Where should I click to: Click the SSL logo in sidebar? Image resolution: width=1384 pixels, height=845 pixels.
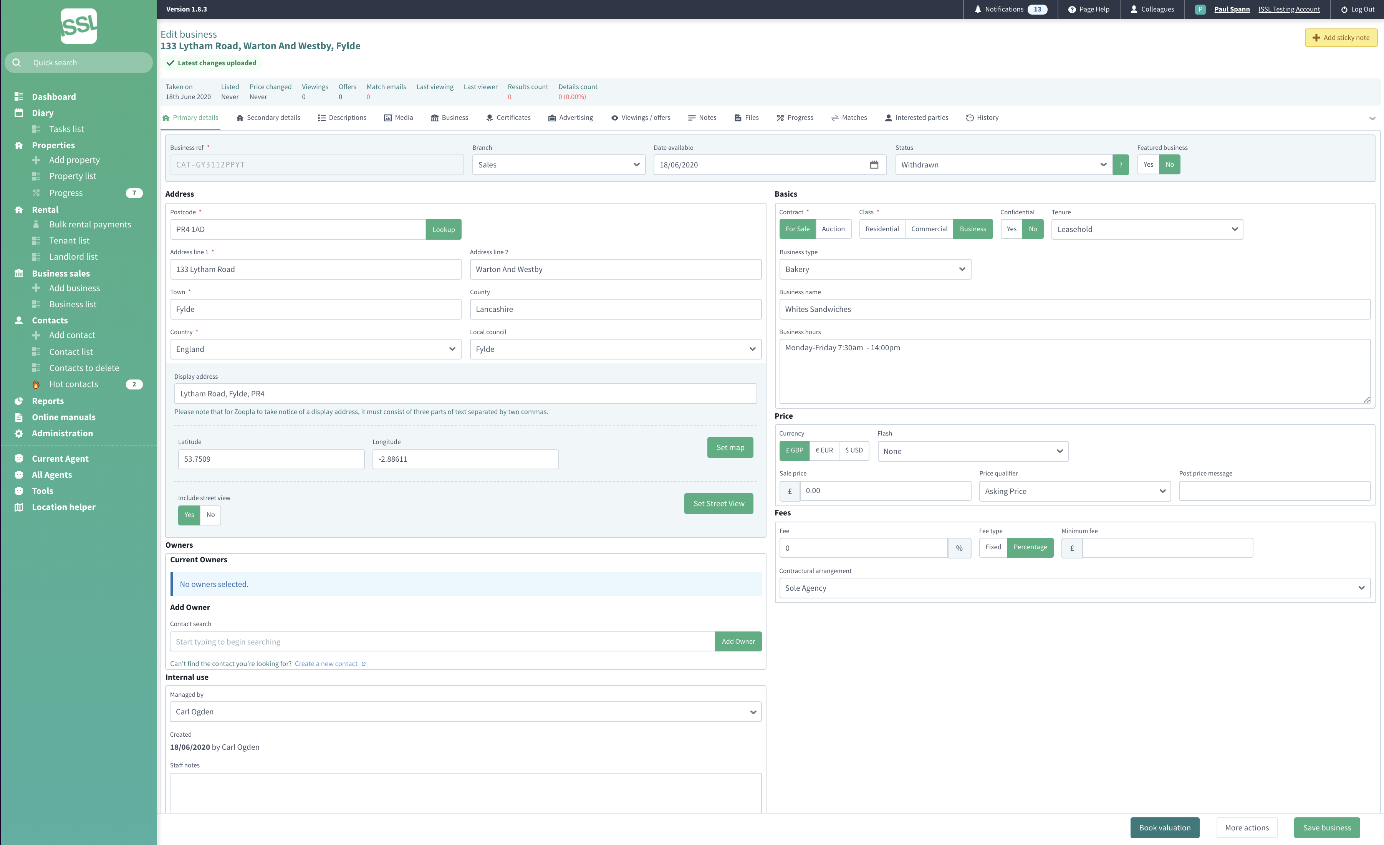coord(79,26)
